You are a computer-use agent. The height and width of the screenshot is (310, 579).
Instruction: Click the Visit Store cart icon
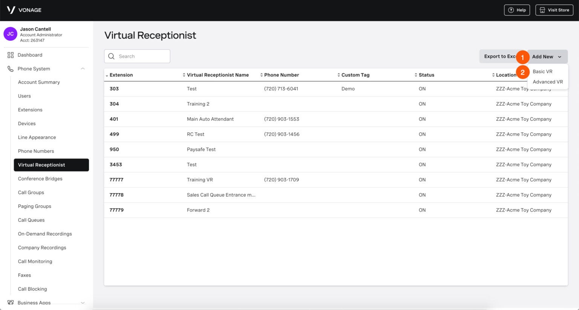(x=542, y=10)
